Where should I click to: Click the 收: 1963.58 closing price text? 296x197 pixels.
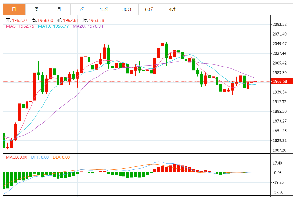pos(93,20)
